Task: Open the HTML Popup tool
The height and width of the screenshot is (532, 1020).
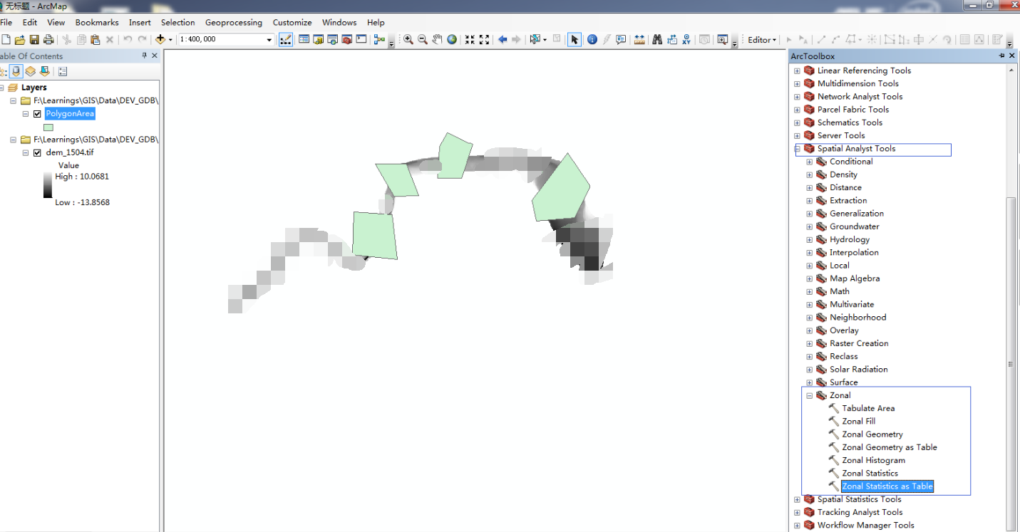Action: 621,40
